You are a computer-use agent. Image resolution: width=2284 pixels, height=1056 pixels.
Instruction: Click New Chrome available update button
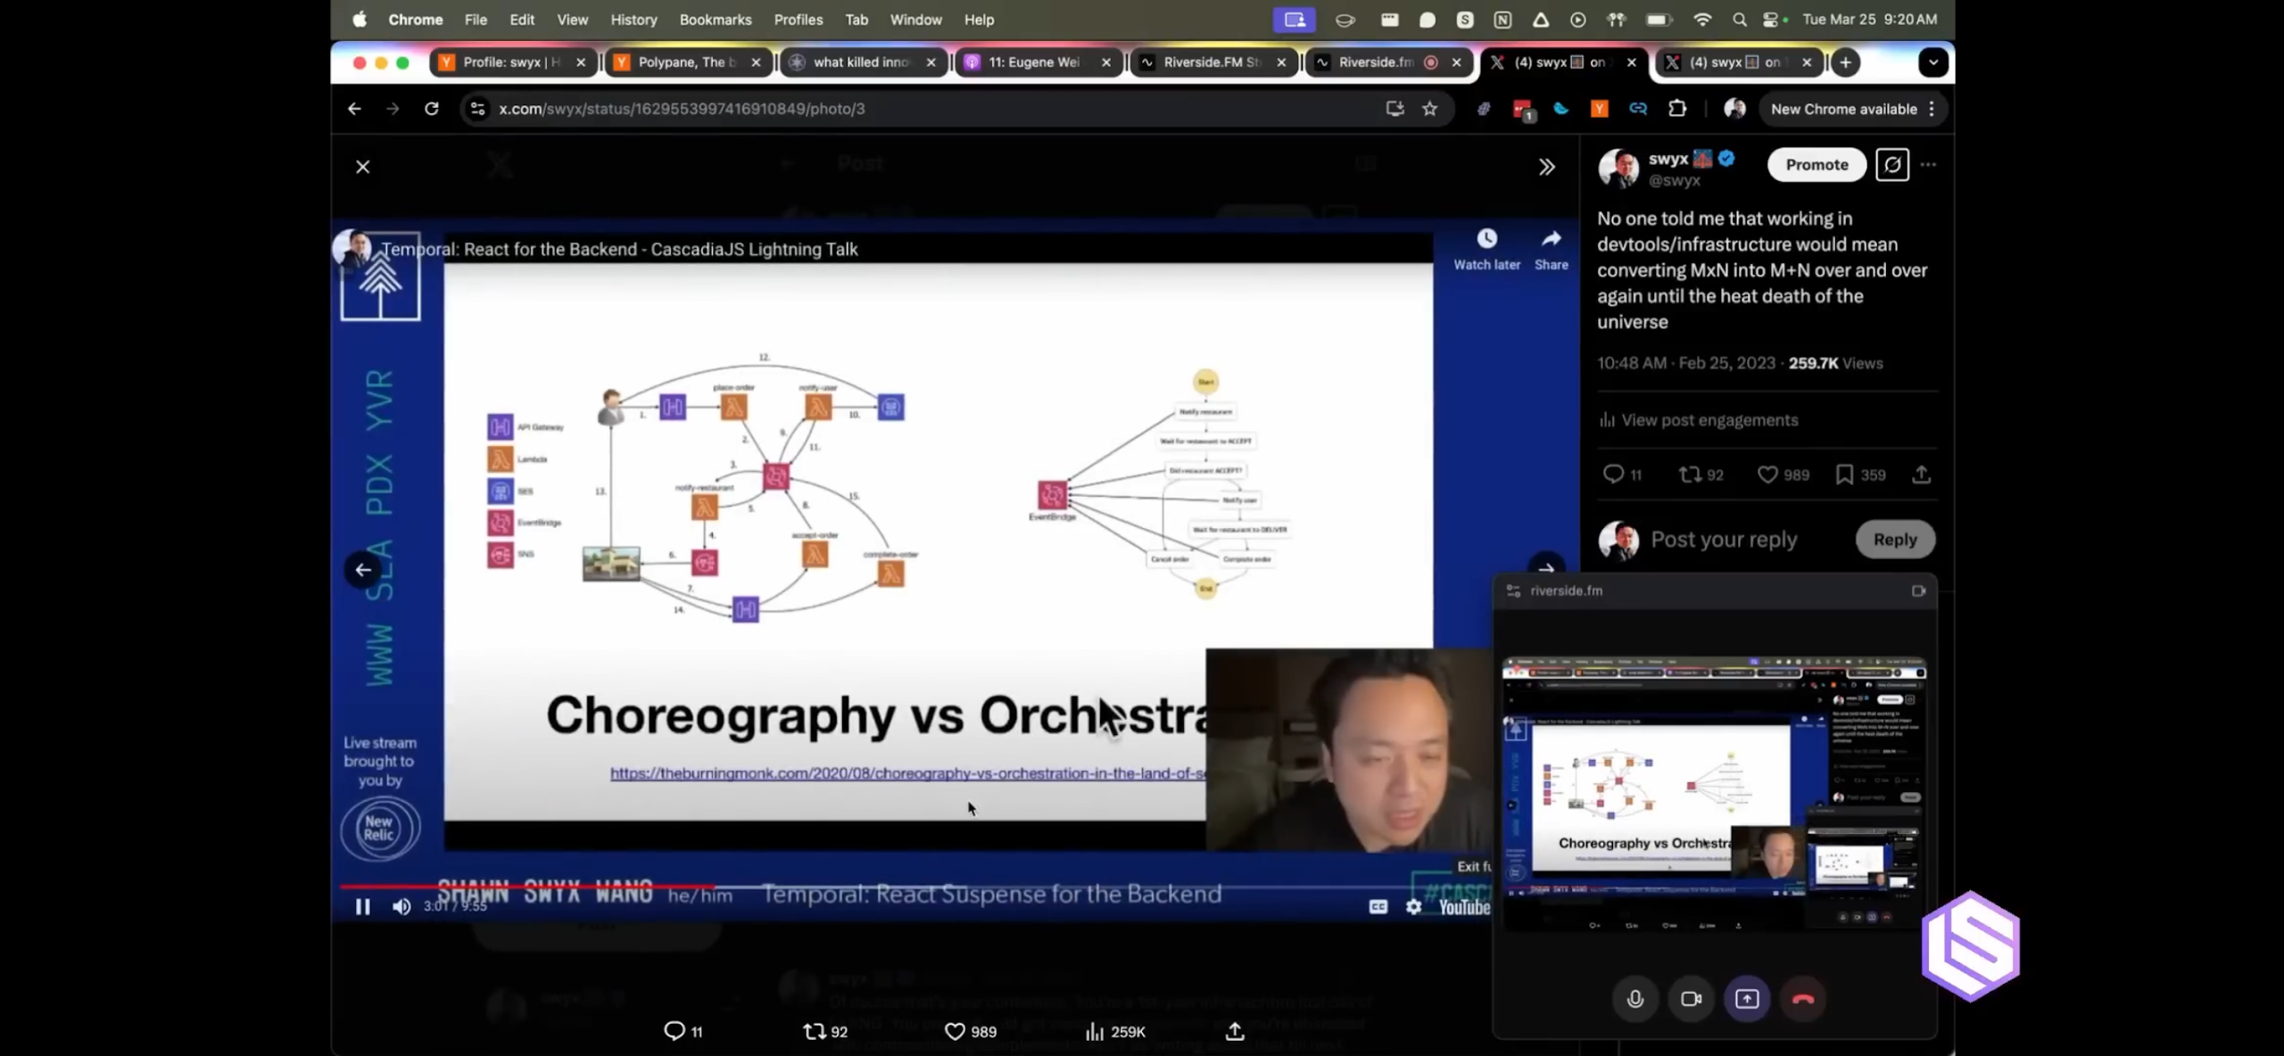click(1853, 108)
